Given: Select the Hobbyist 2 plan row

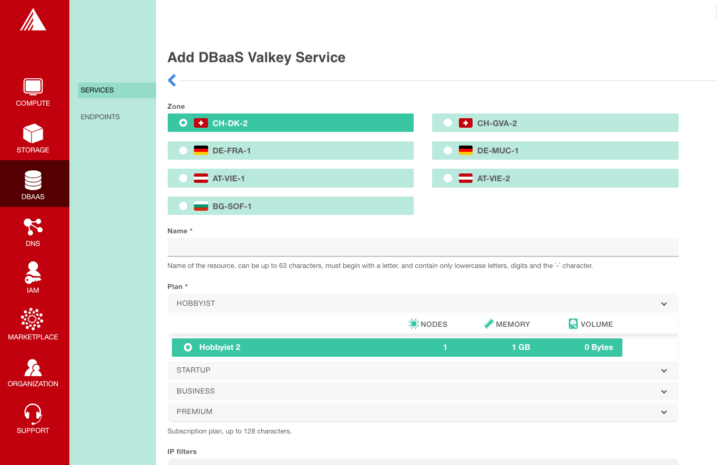Looking at the screenshot, I should pos(397,347).
